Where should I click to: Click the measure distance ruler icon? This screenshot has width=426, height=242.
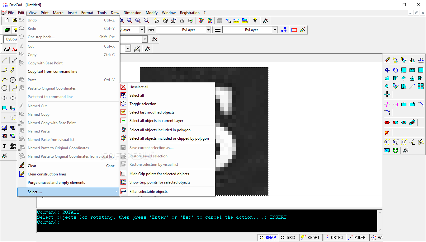coord(236,20)
